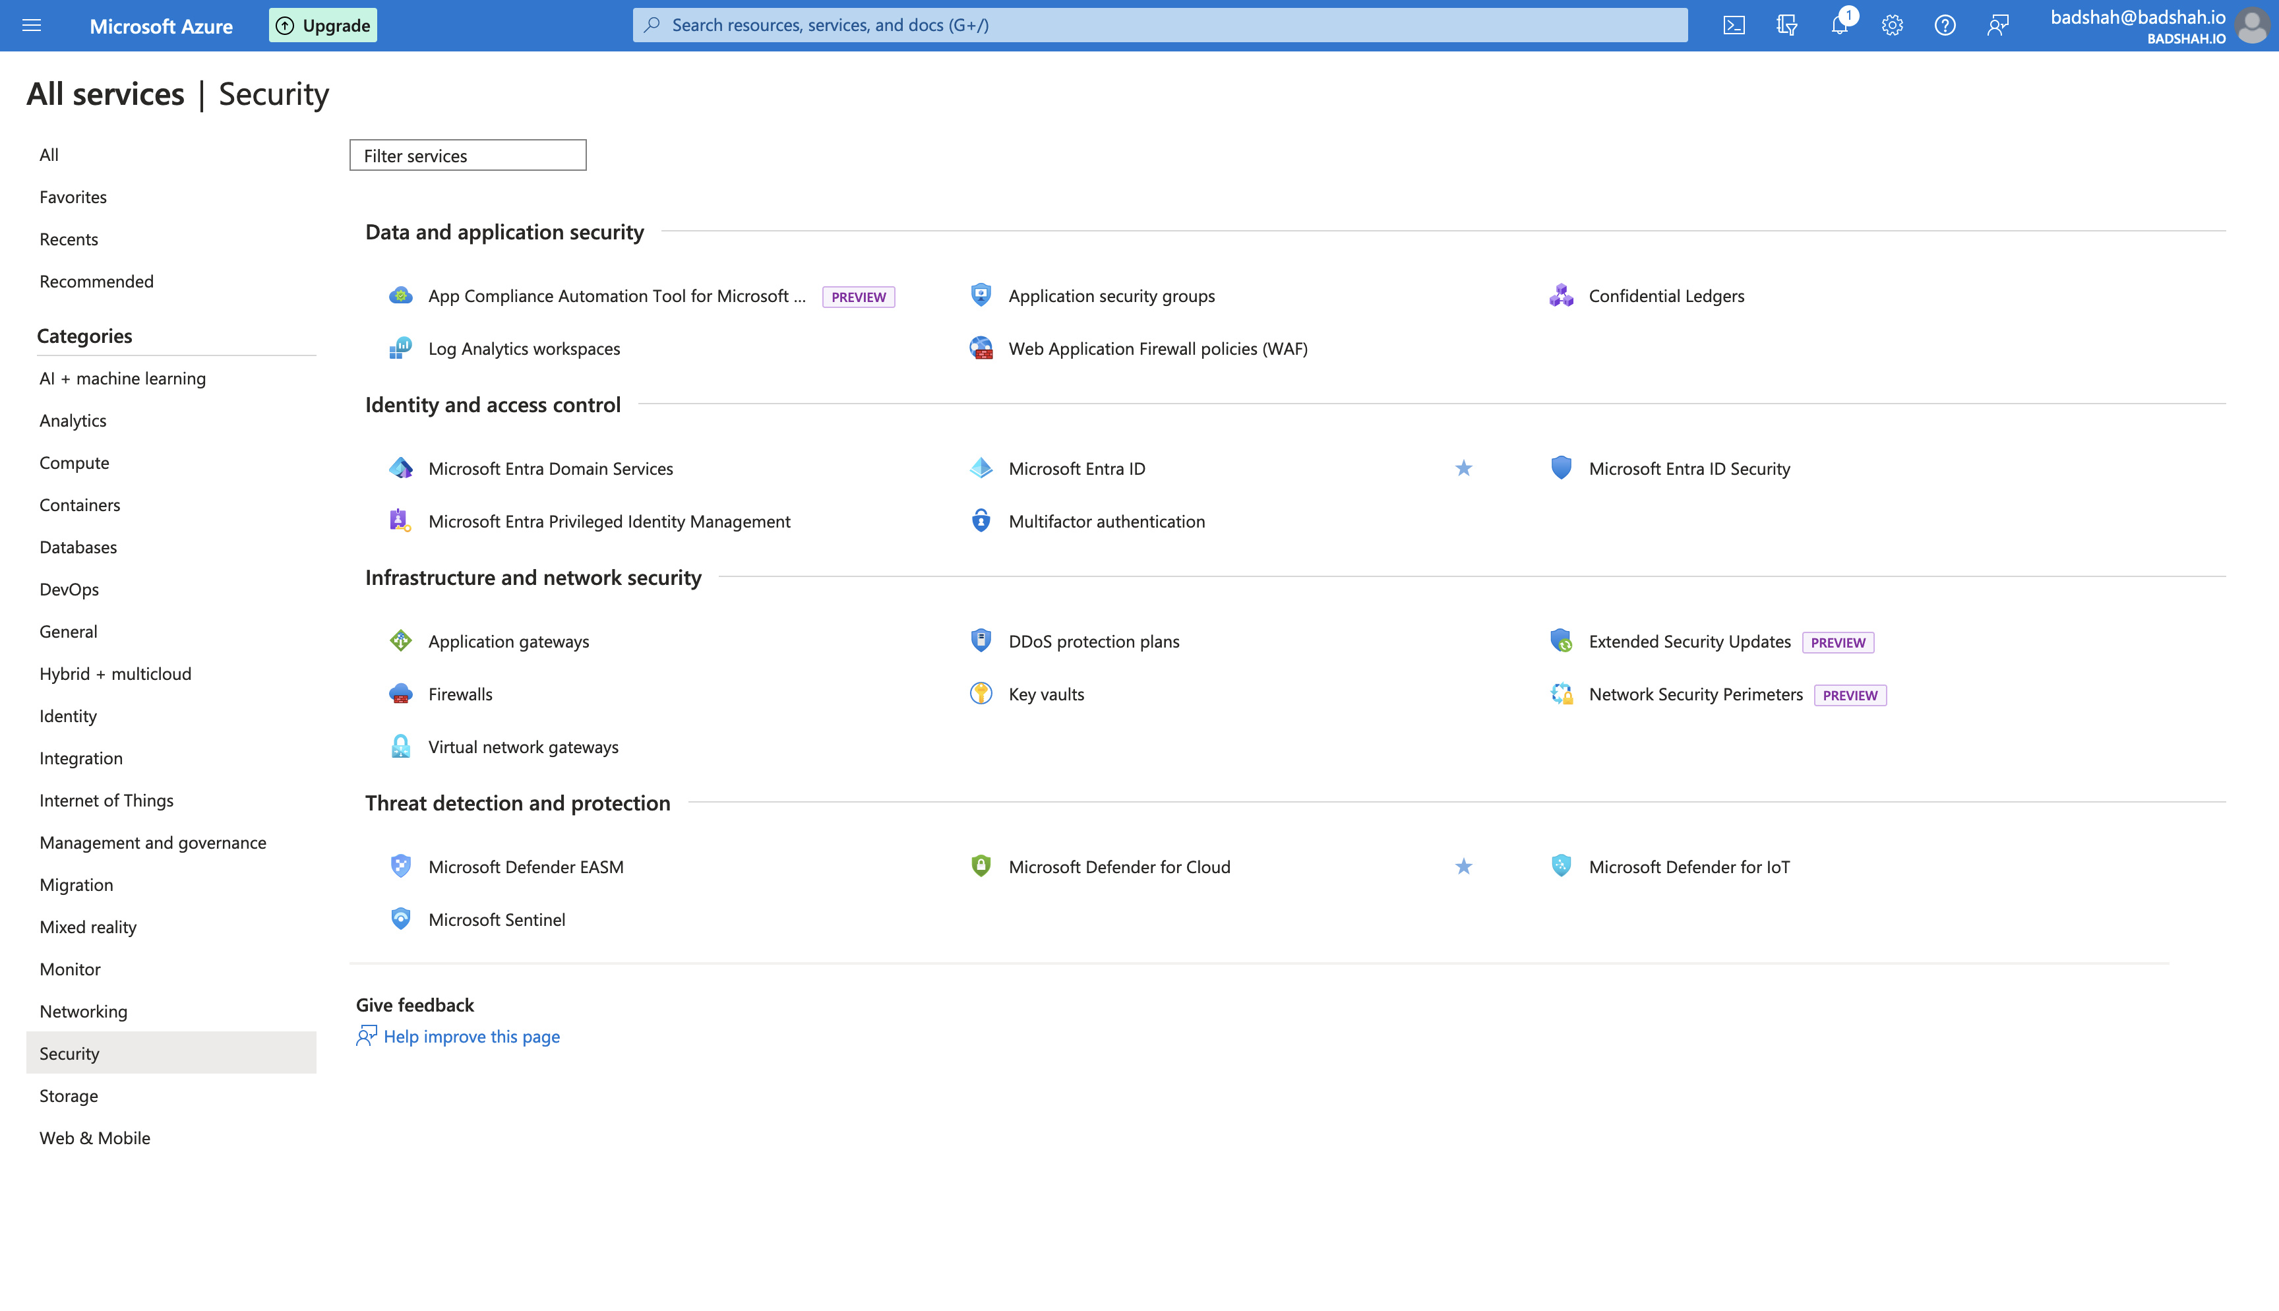Image resolution: width=2279 pixels, height=1311 pixels.
Task: Click the Filter services input box
Action: coord(467,155)
